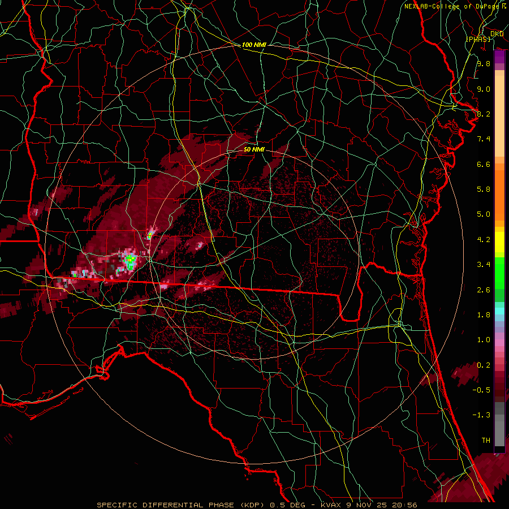Click the 6.6 scale value

pos(484,164)
